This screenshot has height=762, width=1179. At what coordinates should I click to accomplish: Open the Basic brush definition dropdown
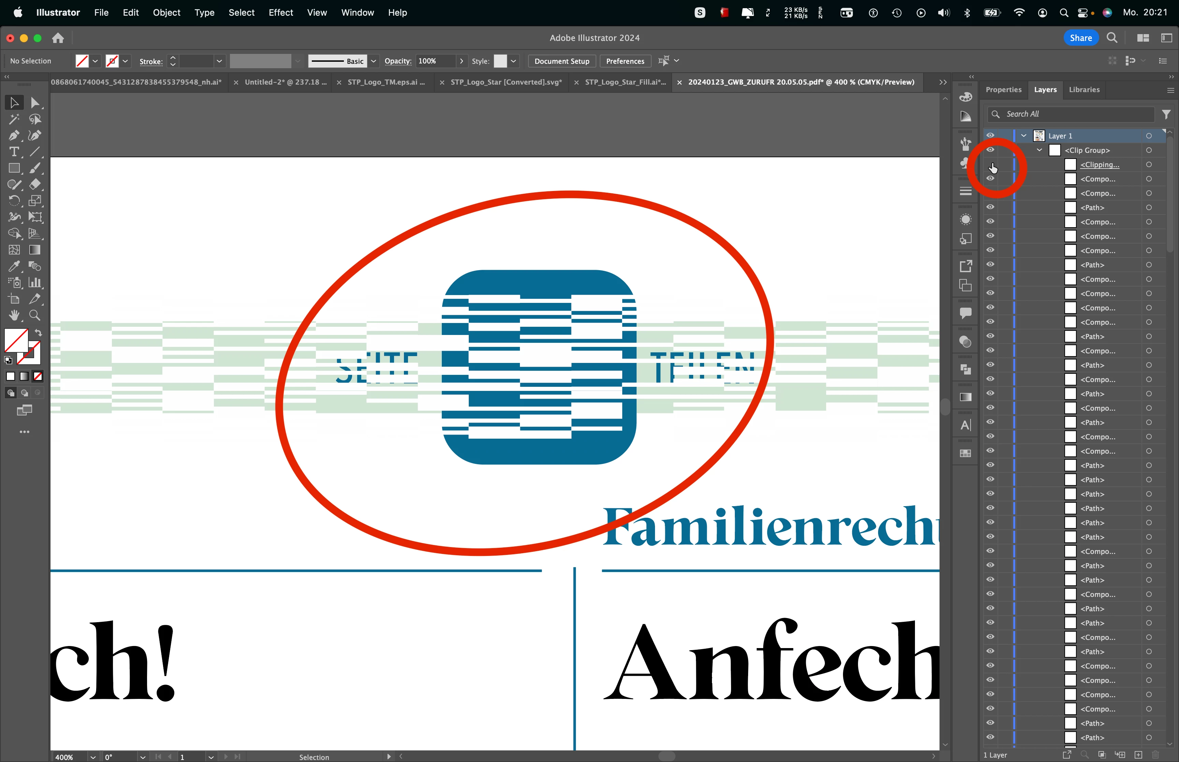click(374, 61)
